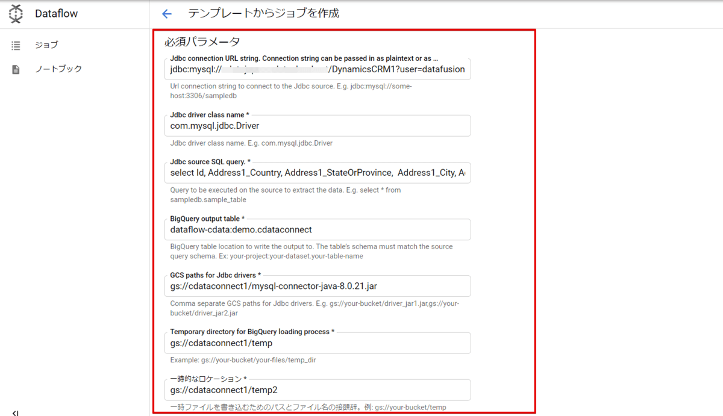Click the 必須パラメータ section heading
The width and height of the screenshot is (723, 416).
202,42
